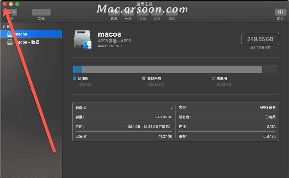Click the '由 5 个宗卷共享' caption
The width and height of the screenshot is (289, 178).
[x=260, y=48]
